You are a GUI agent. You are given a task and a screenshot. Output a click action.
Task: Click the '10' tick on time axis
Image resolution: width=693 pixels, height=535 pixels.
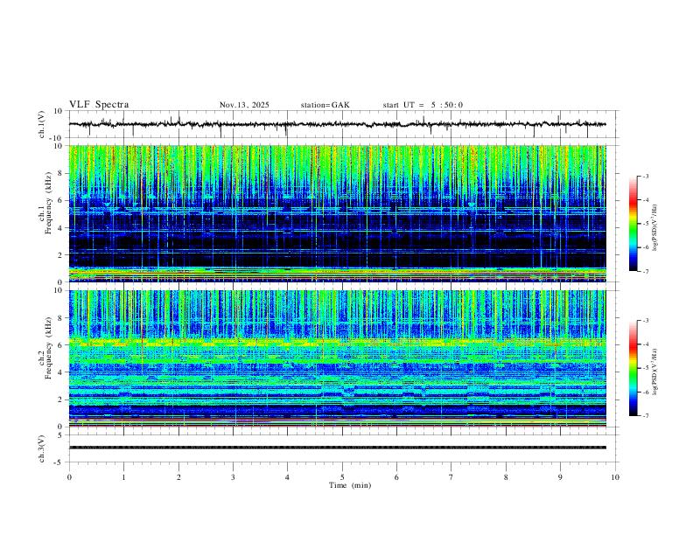pyautogui.click(x=615, y=477)
